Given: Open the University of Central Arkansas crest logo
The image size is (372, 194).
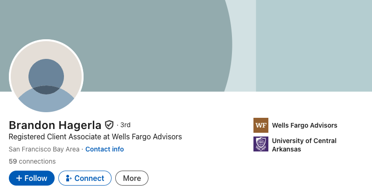Looking at the screenshot, I should (x=261, y=144).
